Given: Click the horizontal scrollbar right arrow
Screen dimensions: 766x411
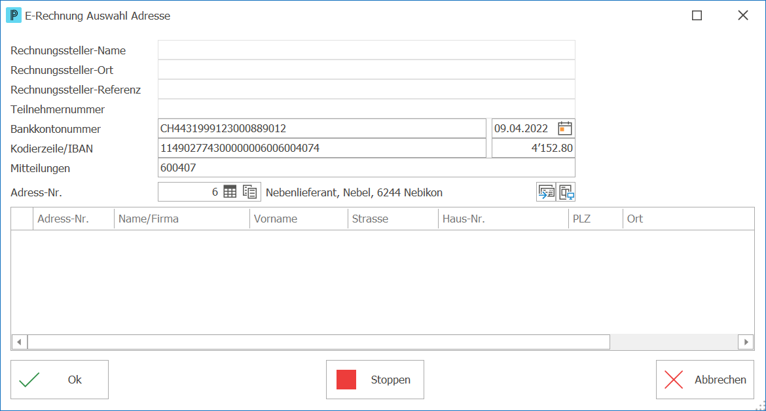Looking at the screenshot, I should pos(746,342).
